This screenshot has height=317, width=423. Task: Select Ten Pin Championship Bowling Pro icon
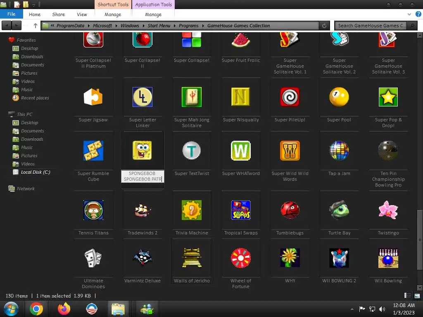[x=388, y=150]
